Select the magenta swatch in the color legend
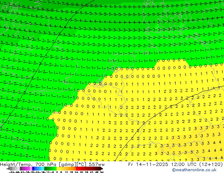The height and width of the screenshot is (173, 224). 28,169
